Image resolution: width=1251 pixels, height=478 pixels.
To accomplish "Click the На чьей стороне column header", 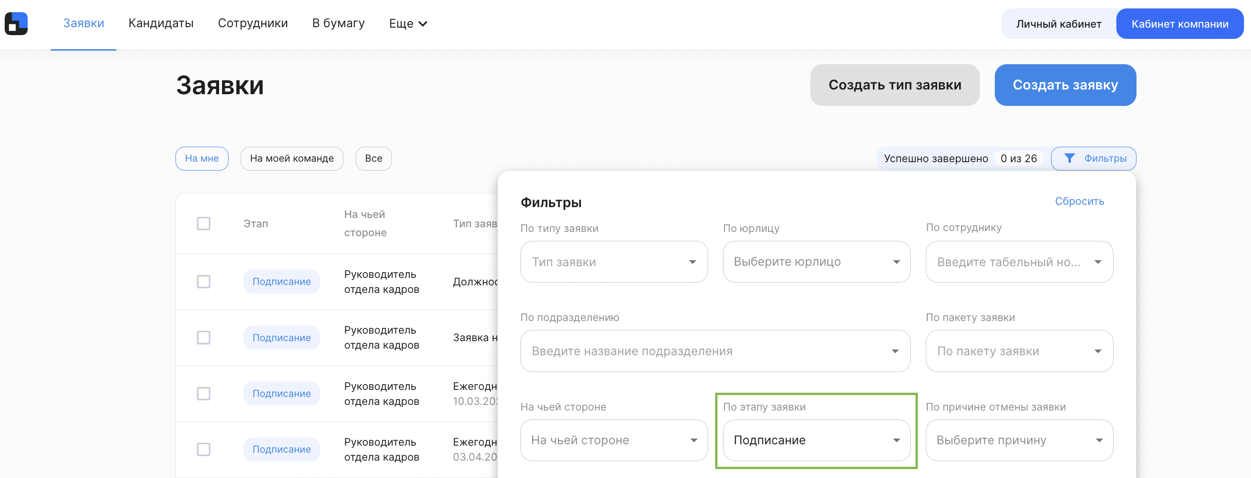I will (x=365, y=224).
